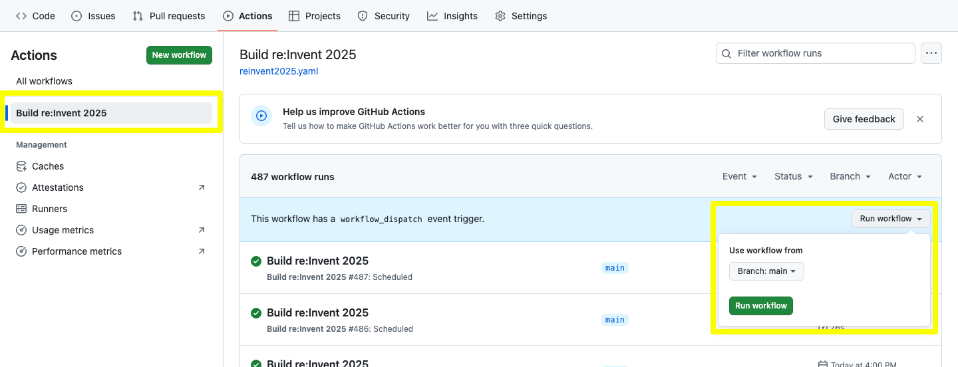This screenshot has height=367, width=958.
Task: Click the Caches database icon
Action: coord(21,166)
